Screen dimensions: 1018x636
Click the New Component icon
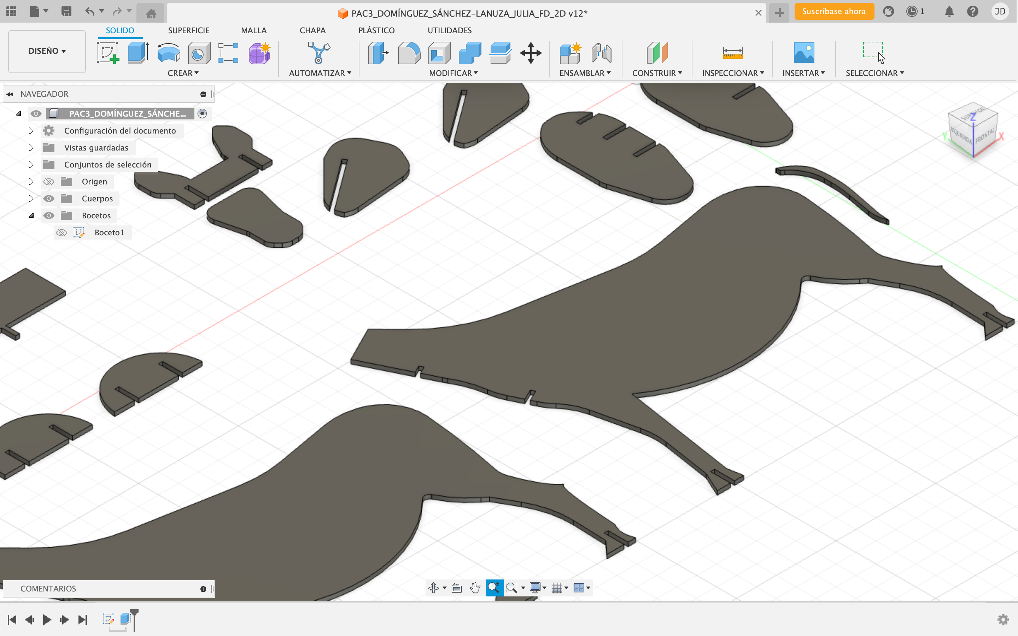[571, 53]
